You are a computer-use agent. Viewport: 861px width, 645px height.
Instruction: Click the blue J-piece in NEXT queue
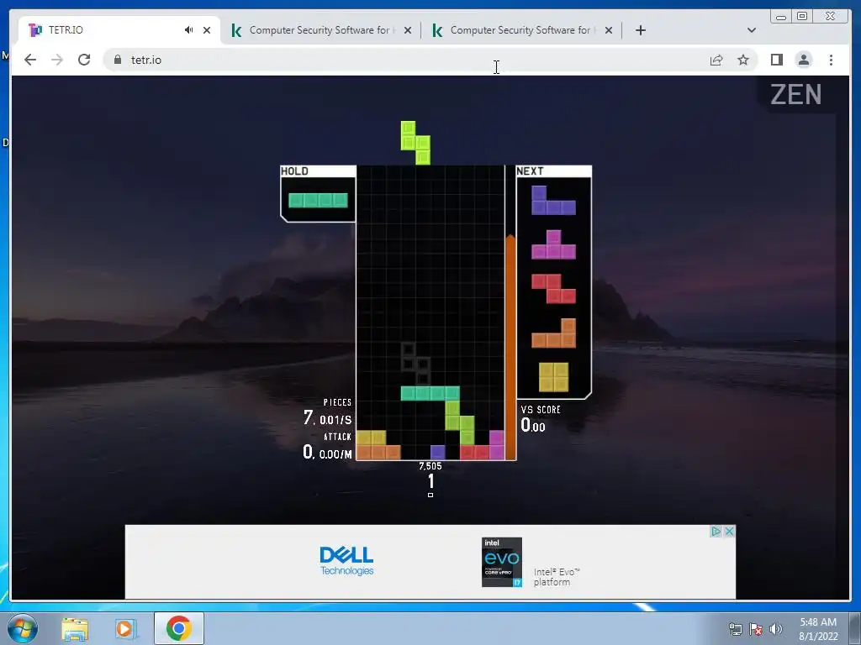point(553,200)
